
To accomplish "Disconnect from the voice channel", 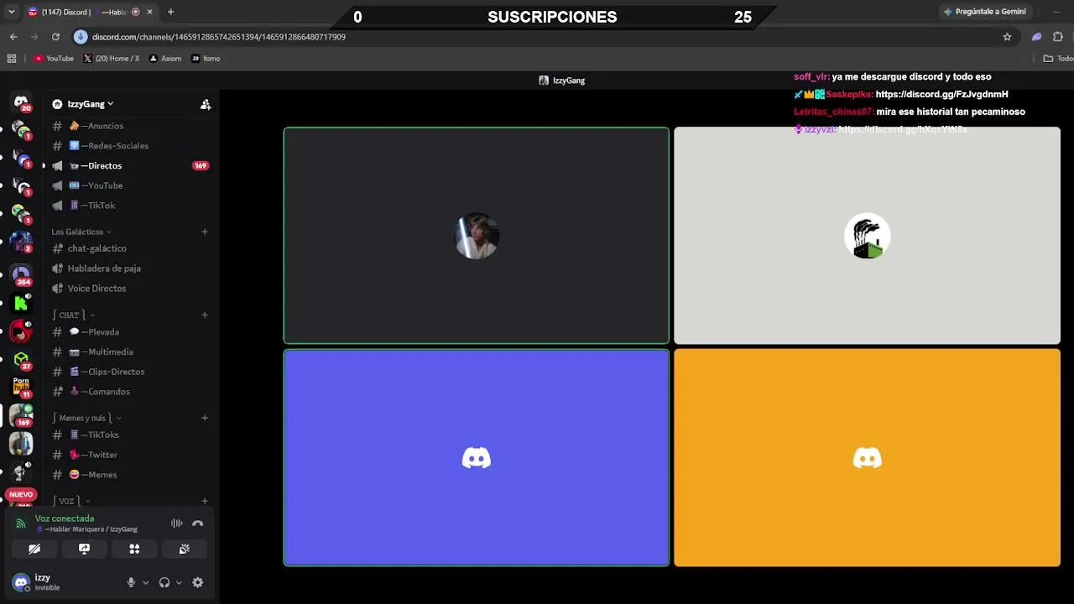I will [198, 523].
